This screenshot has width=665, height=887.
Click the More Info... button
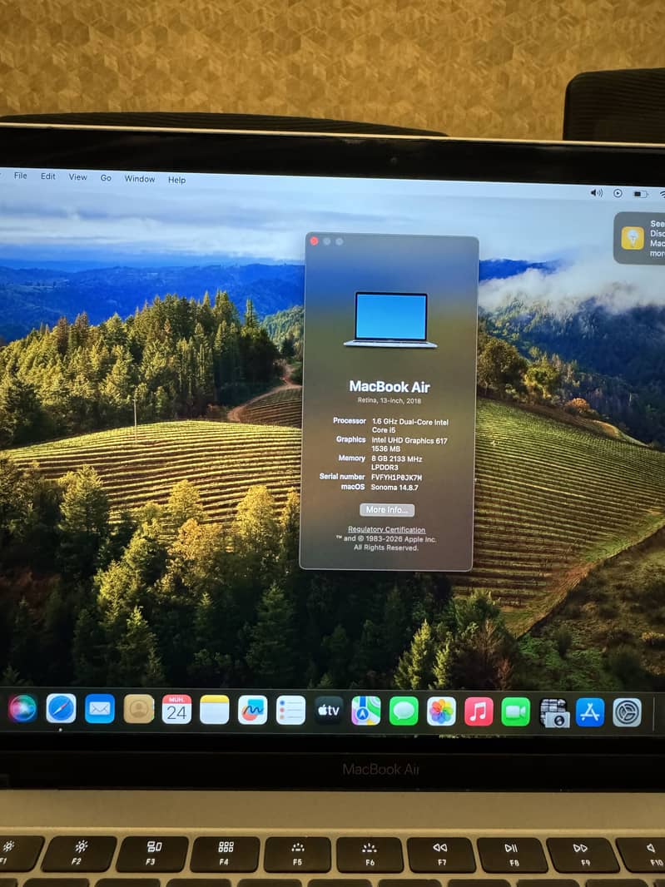tap(387, 510)
